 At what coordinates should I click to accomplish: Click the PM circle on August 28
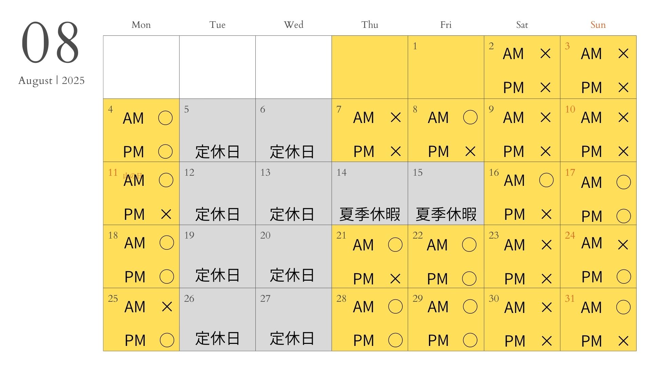click(395, 340)
